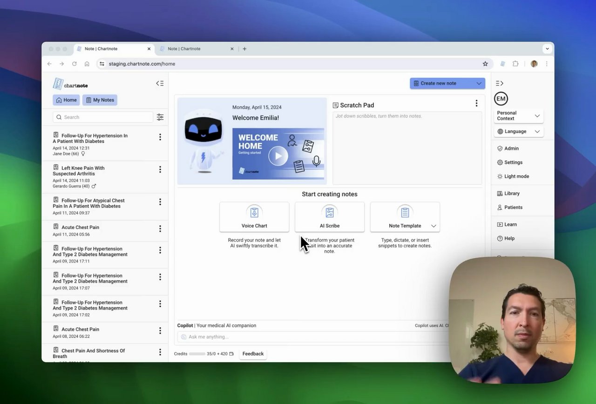This screenshot has width=596, height=404.
Task: Open options for Acute Chest Pain April 11 note
Action: 160,229
